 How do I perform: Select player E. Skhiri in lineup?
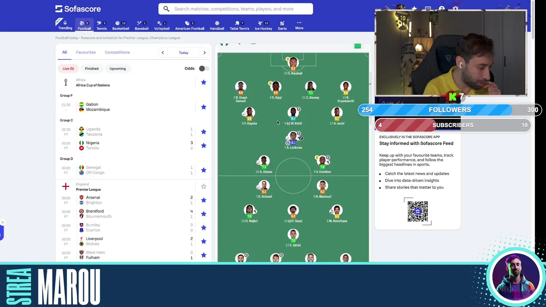pos(293,237)
